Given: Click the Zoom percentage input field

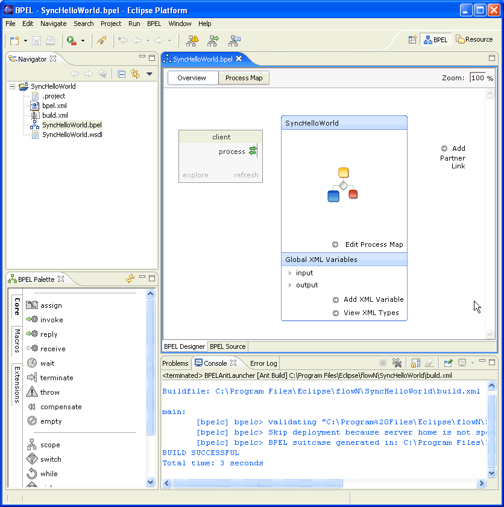Looking at the screenshot, I should tap(477, 78).
